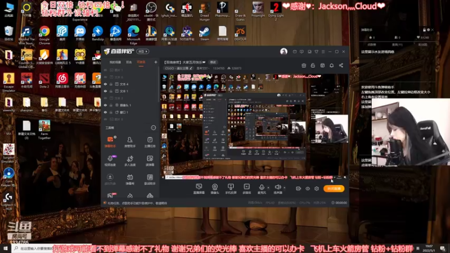Open the 主播任务 tool

click(150, 142)
